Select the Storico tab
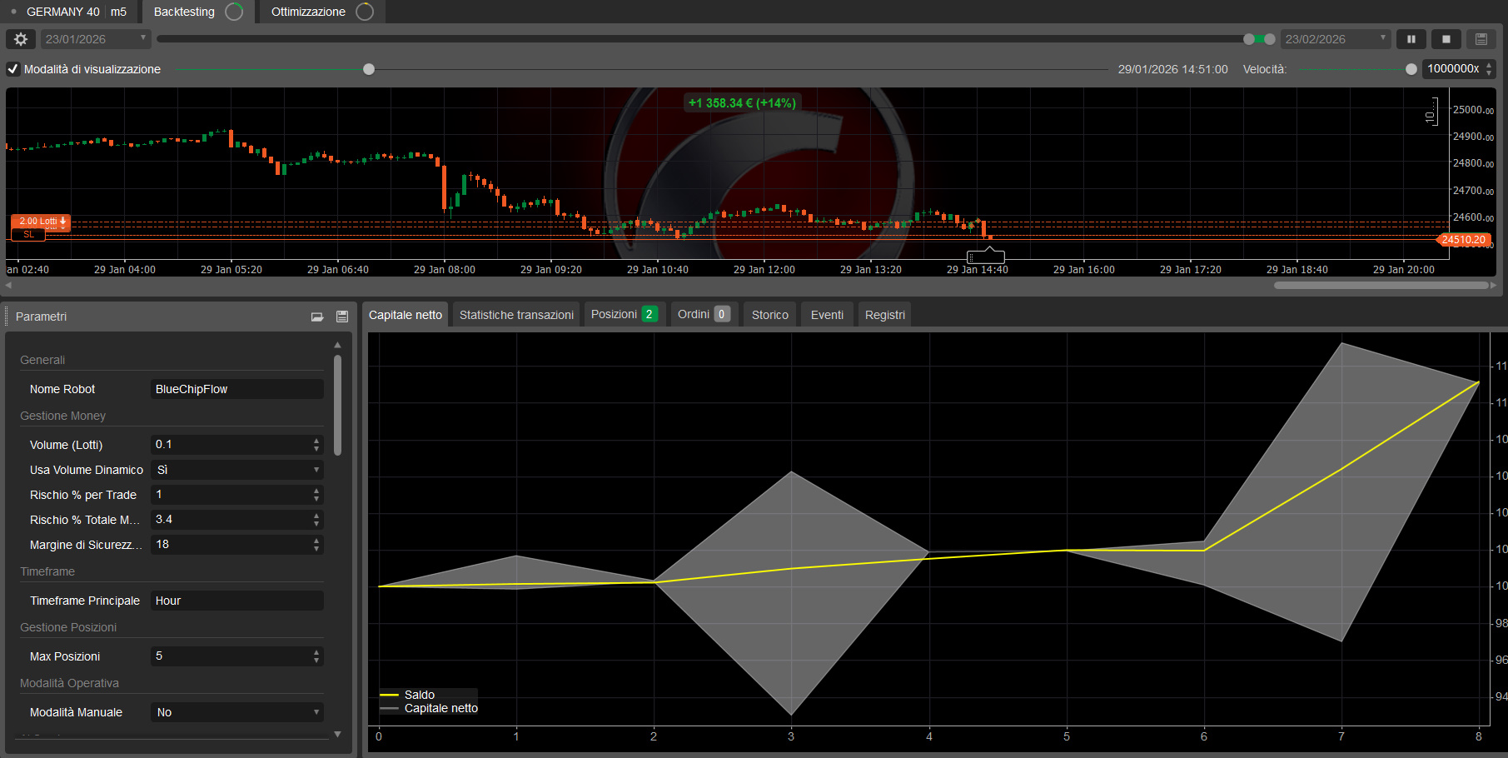Screen dimensions: 1508x758 [769, 314]
